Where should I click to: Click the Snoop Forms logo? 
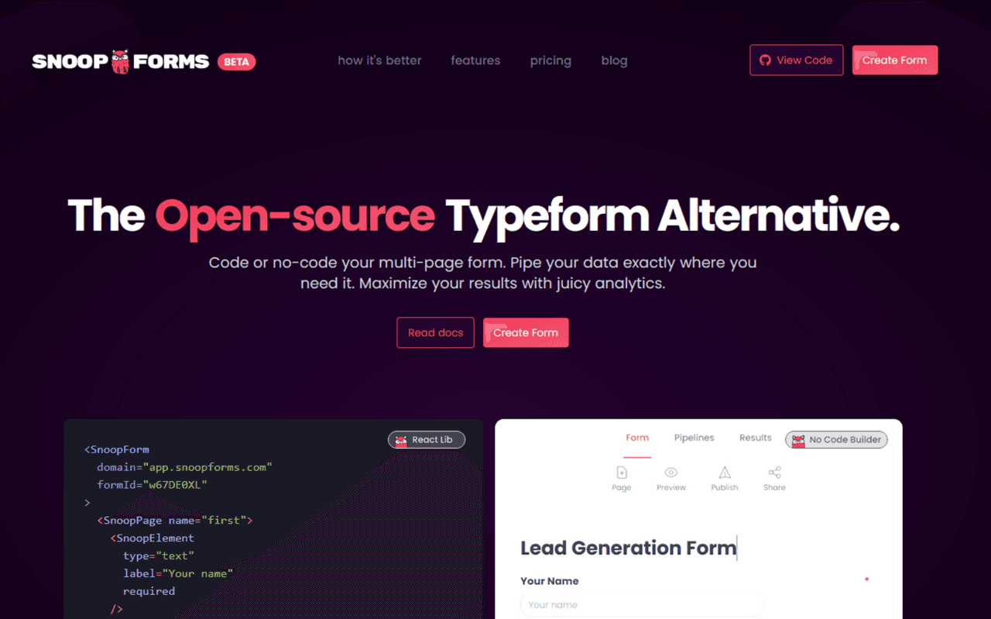click(x=121, y=61)
